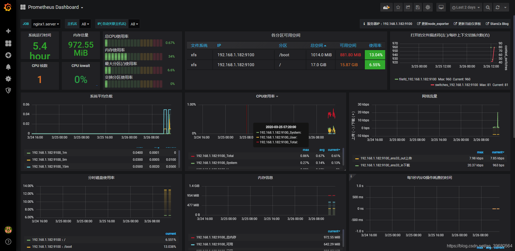Open dashboard settings gear in top bar
Image resolution: width=515 pixels, height=251 pixels.
pos(428,7)
